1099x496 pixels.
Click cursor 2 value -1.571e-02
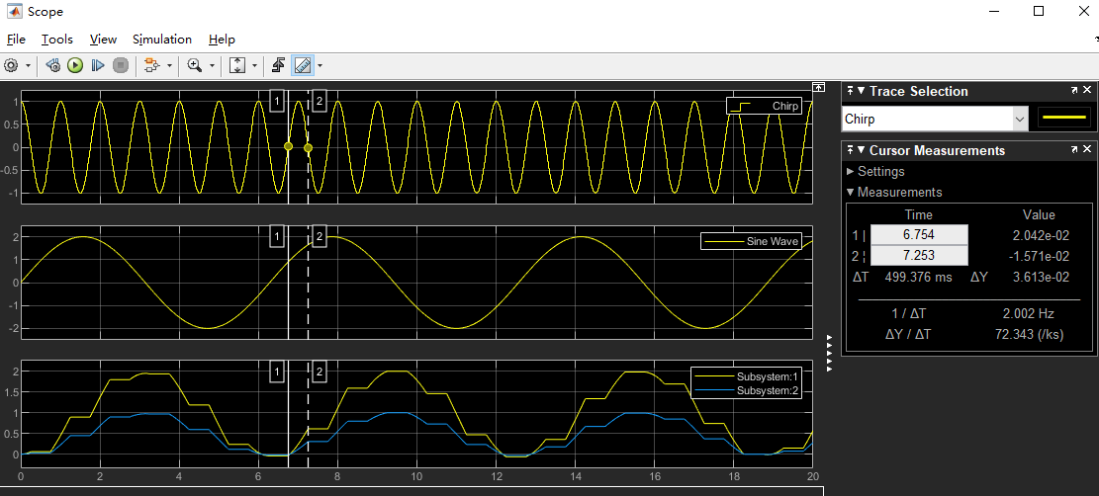point(1039,257)
